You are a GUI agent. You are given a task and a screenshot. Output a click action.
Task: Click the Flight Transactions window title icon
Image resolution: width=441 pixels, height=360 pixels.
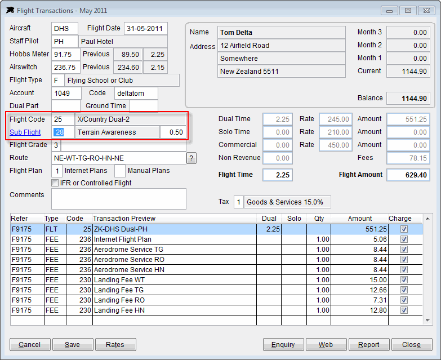[10, 10]
